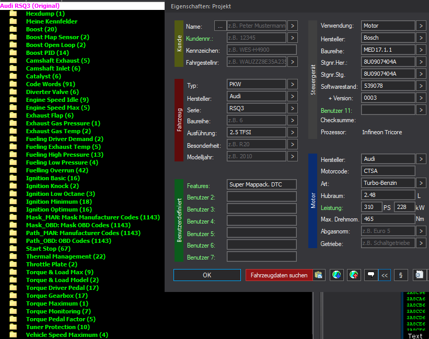Image resolution: width=429 pixels, height=339 pixels.
Task: Click the folder icon beside Tuner Protection (10)
Action: pos(13,327)
